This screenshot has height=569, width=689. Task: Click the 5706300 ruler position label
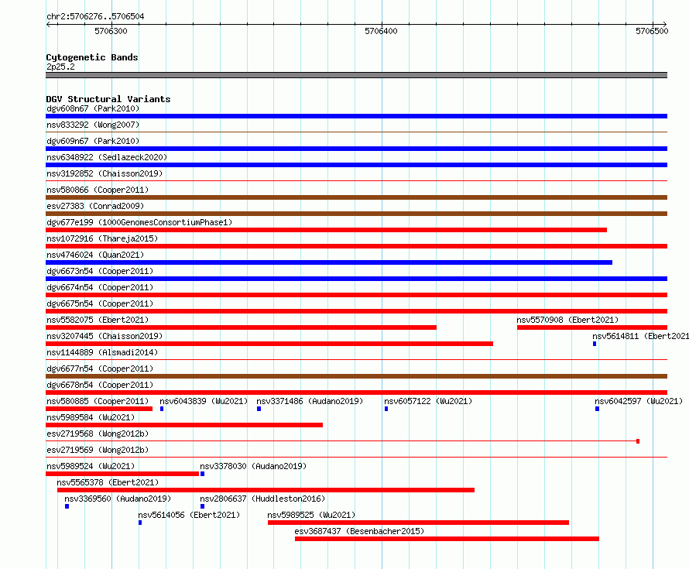click(x=111, y=31)
